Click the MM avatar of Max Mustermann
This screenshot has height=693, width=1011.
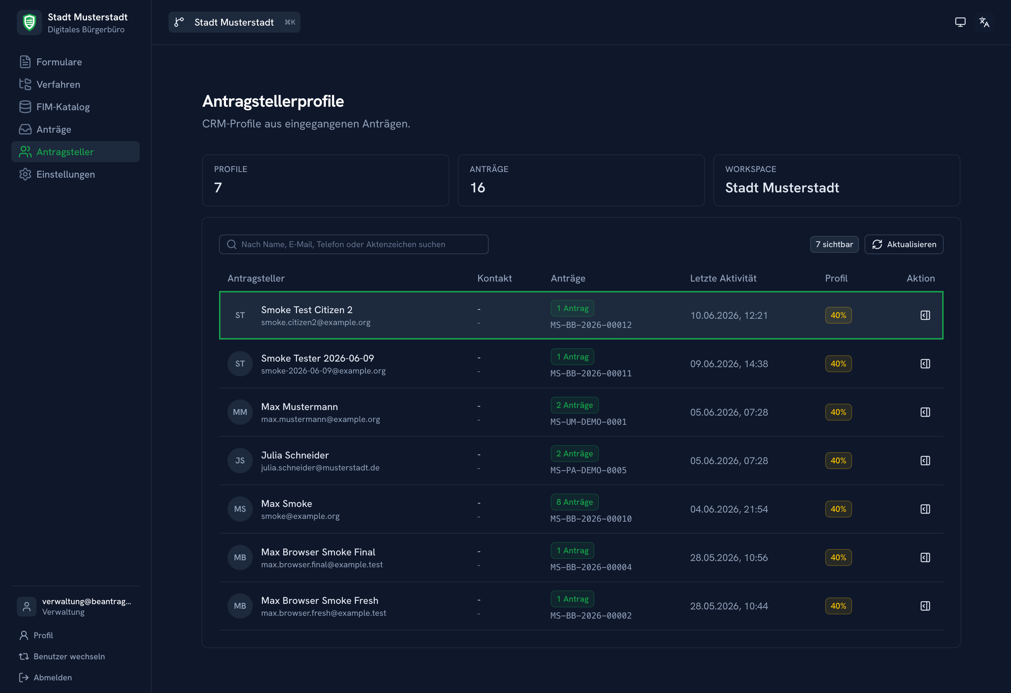240,412
